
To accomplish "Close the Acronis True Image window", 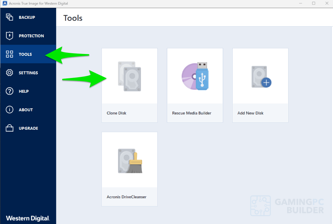I will [x=327, y=3].
